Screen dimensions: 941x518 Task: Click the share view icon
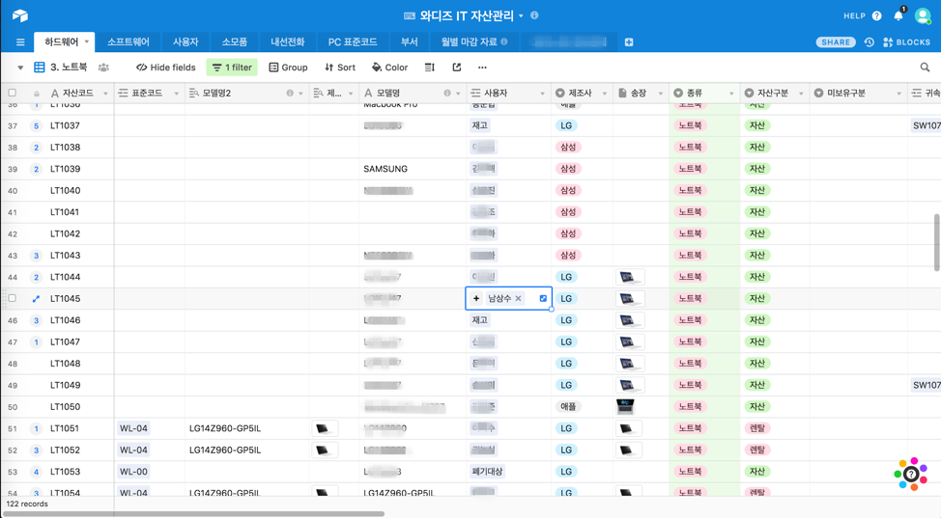(x=457, y=68)
